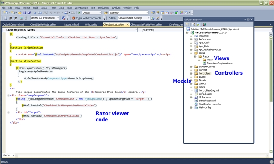Click the Start Debugging play icon

[x=79, y=13]
